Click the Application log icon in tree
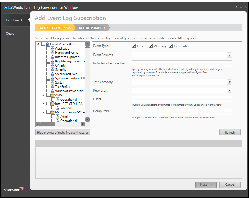The width and height of the screenshot is (249, 198). click(53, 48)
